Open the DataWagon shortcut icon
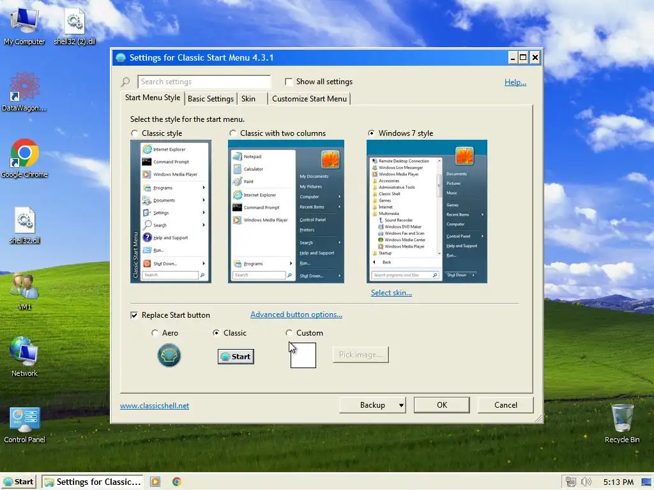 (24, 92)
